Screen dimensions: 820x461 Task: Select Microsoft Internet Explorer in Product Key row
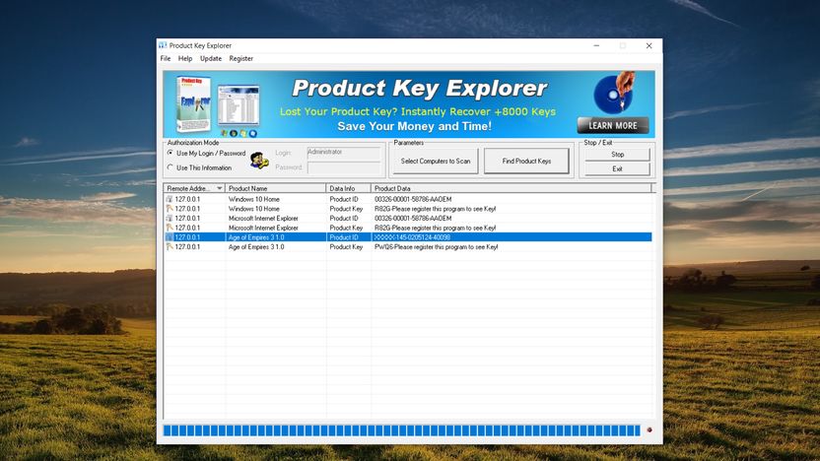263,228
